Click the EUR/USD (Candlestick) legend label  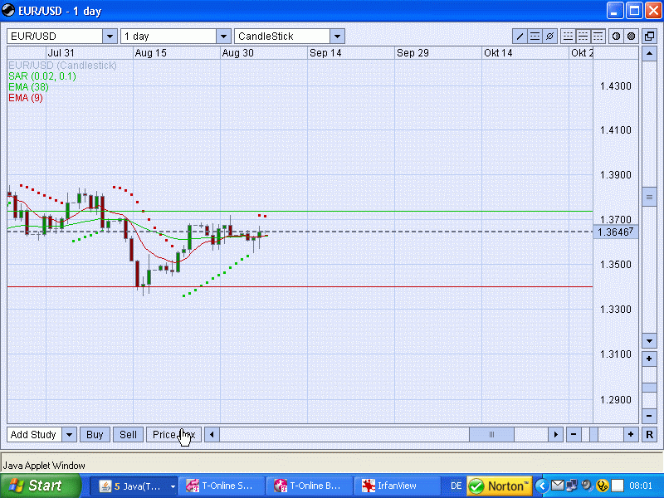[x=62, y=66]
